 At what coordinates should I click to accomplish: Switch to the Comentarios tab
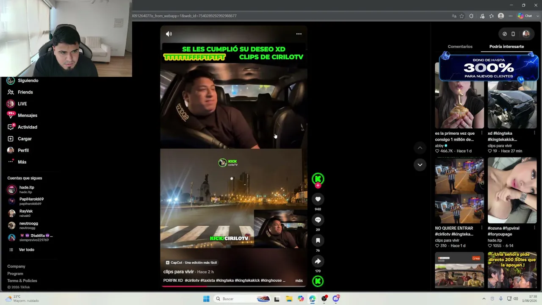coord(460,47)
